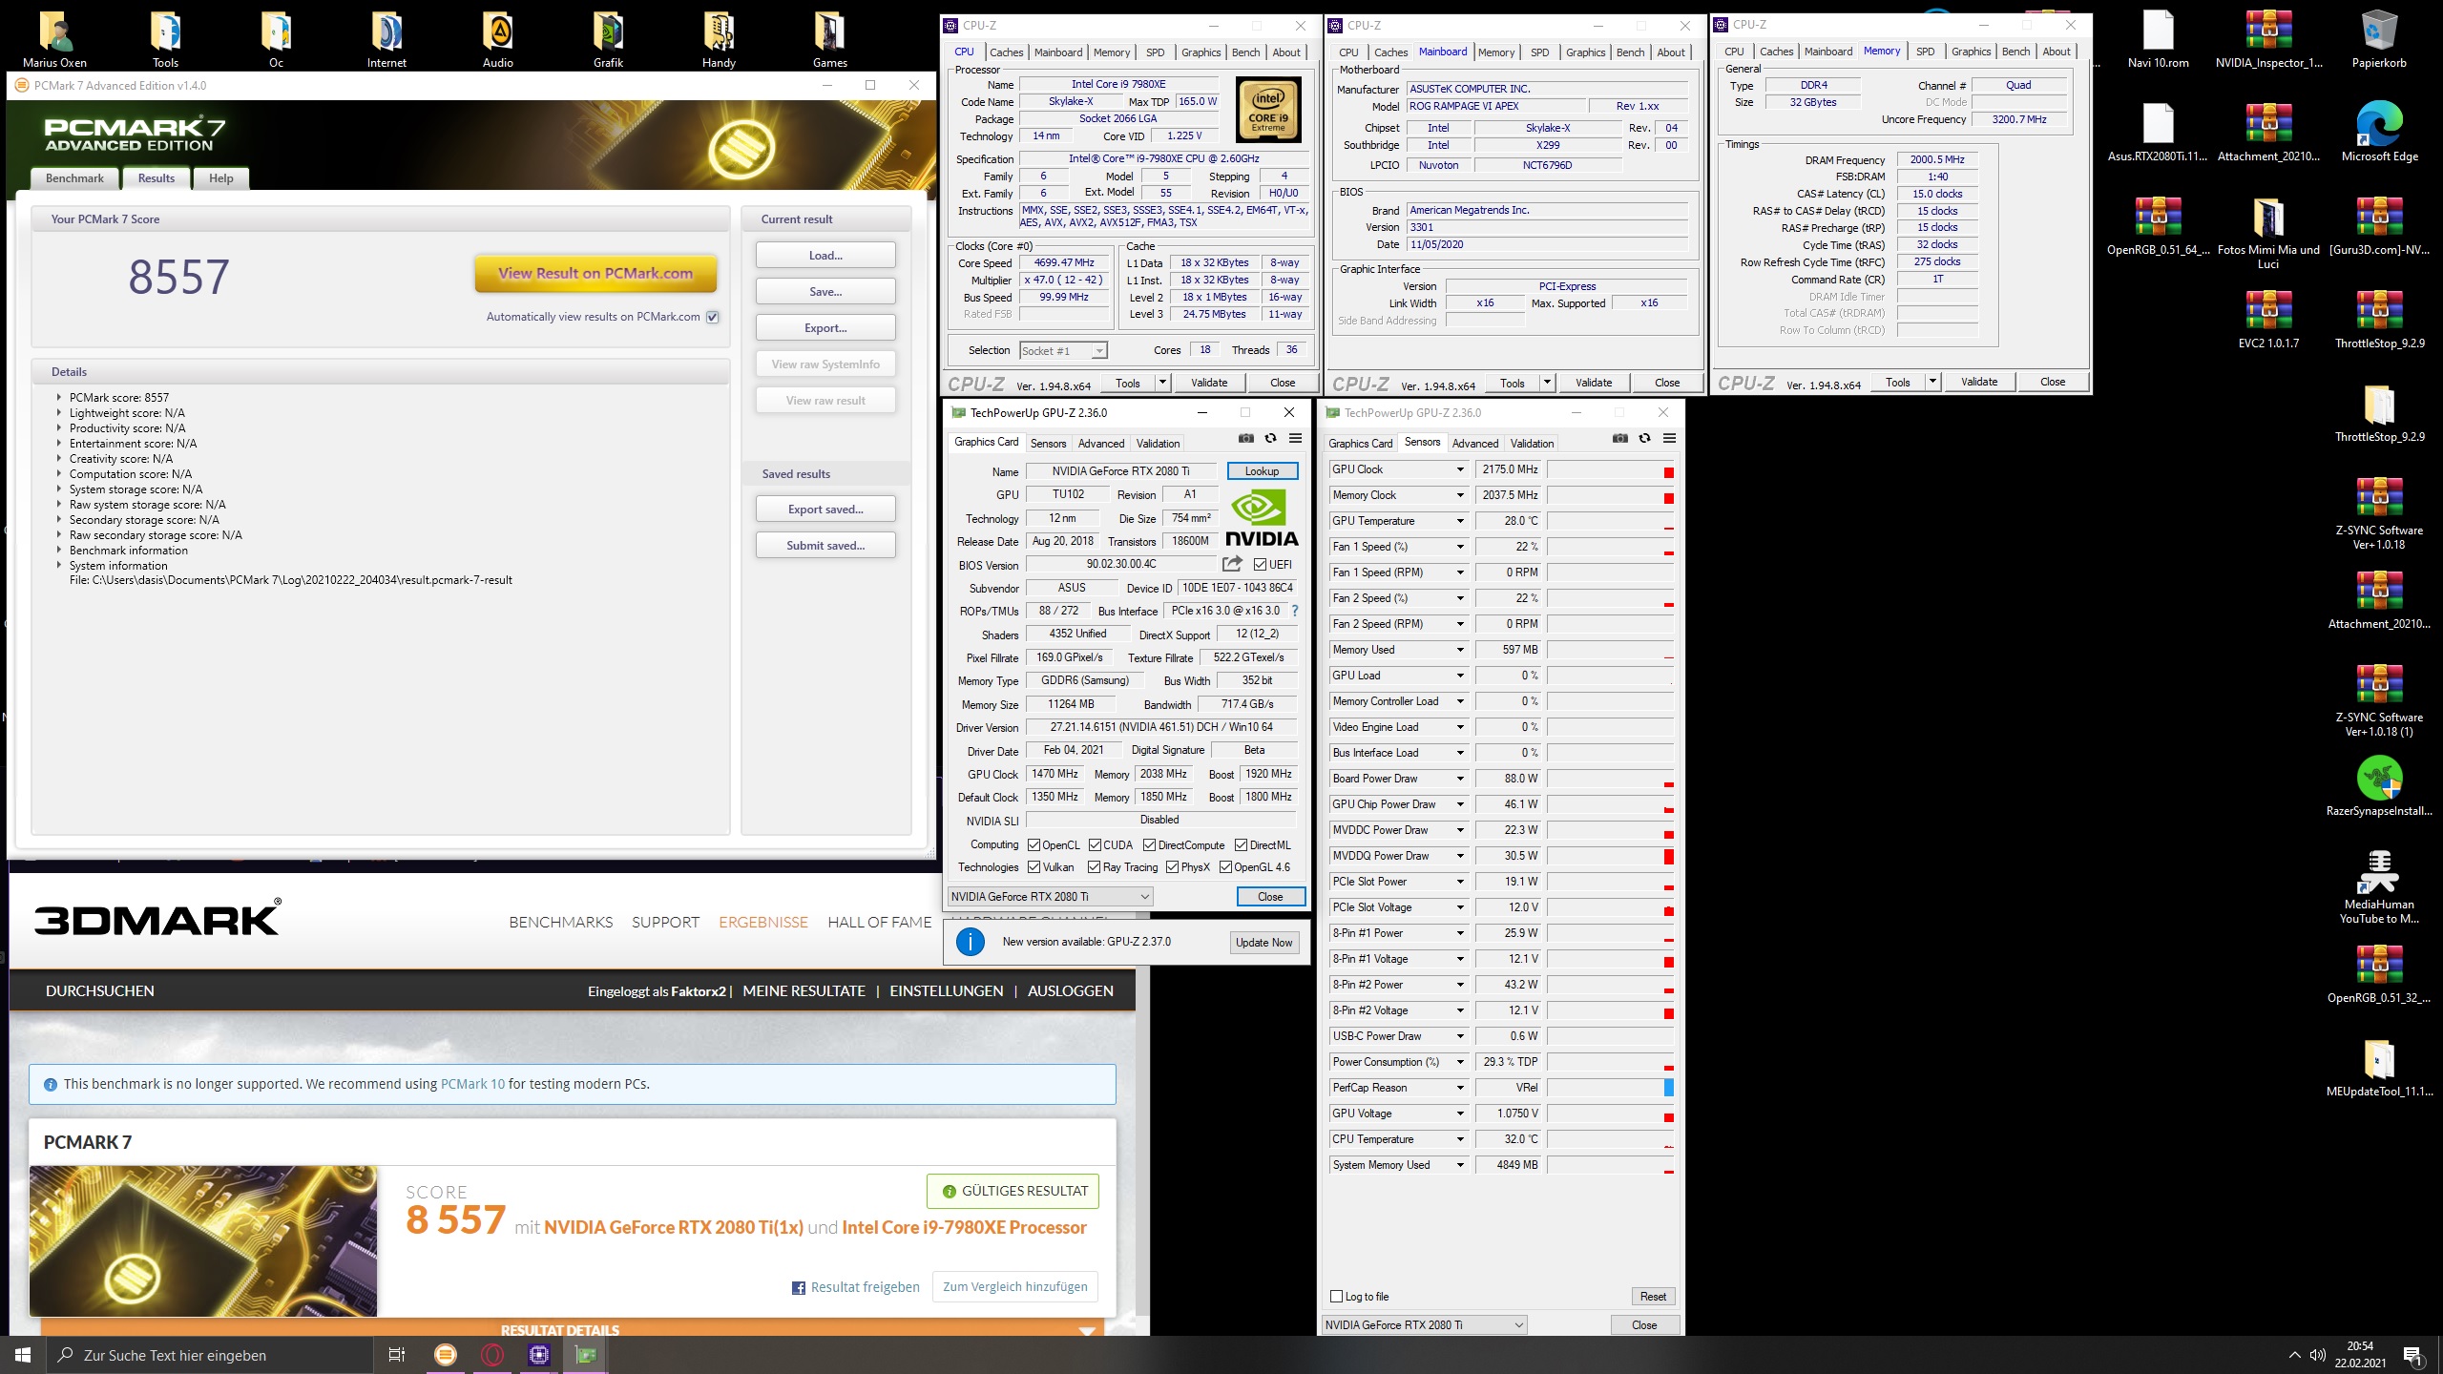This screenshot has height=1374, width=2443.
Task: Click the screenshot camera icon in GPU-Z Graphics Card window
Action: (1246, 438)
